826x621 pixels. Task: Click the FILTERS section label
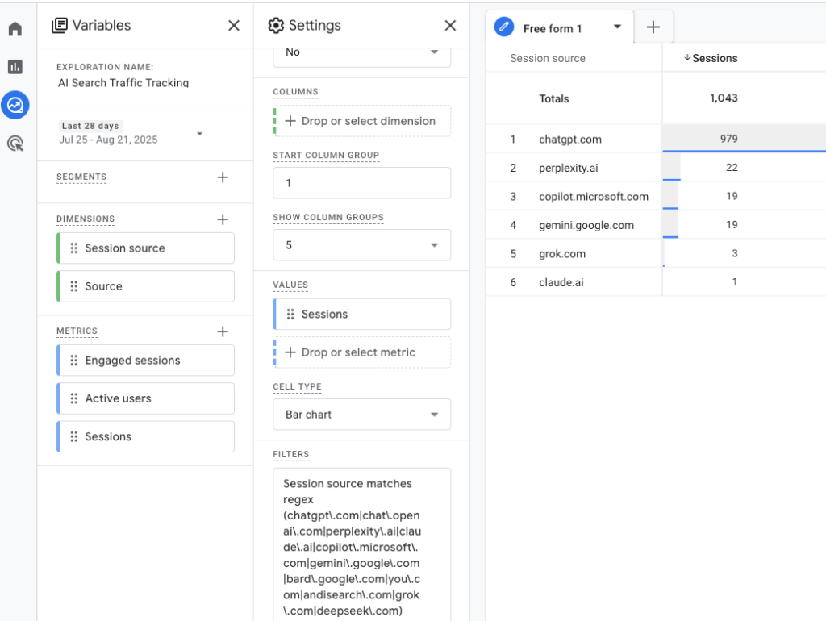tap(290, 454)
